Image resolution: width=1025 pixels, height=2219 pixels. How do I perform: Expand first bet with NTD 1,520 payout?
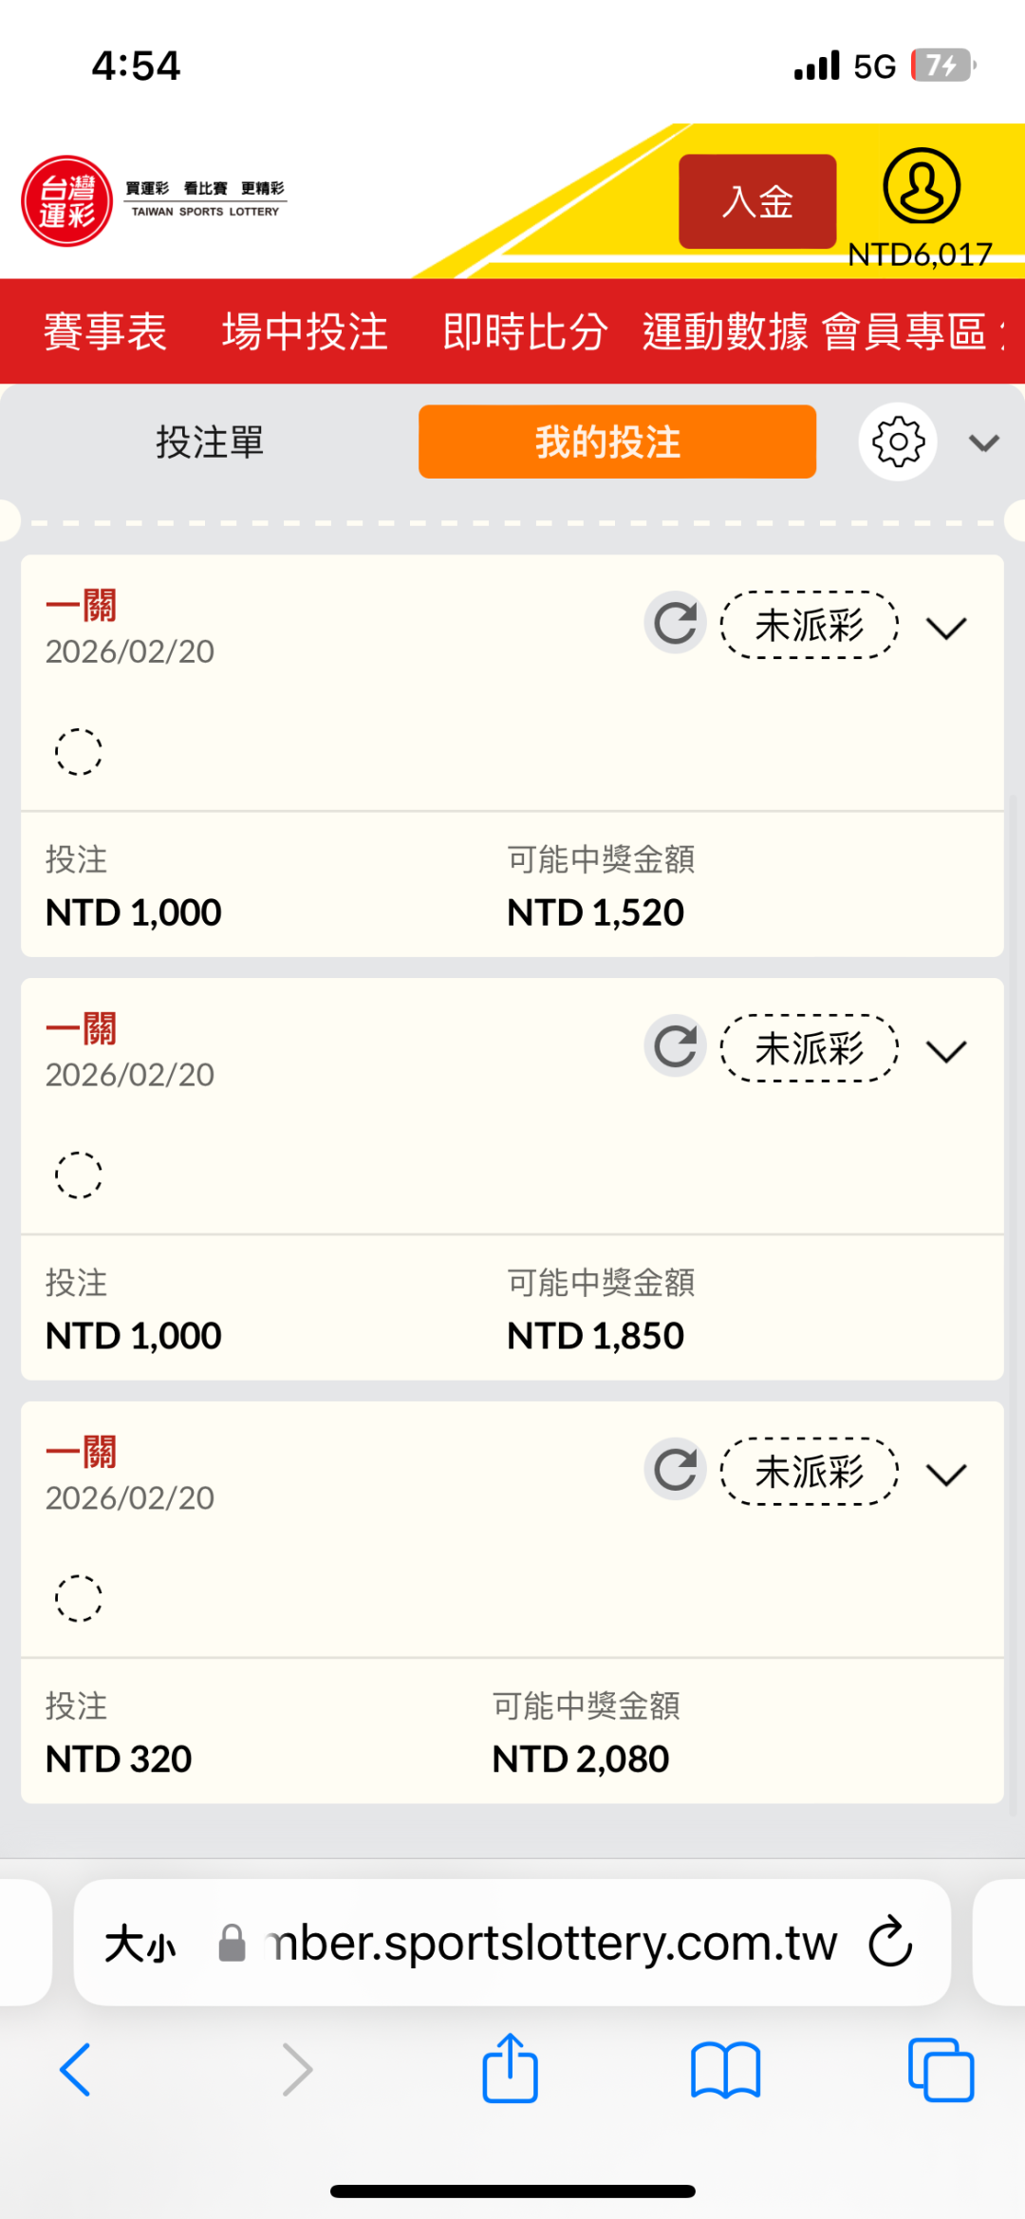click(946, 628)
